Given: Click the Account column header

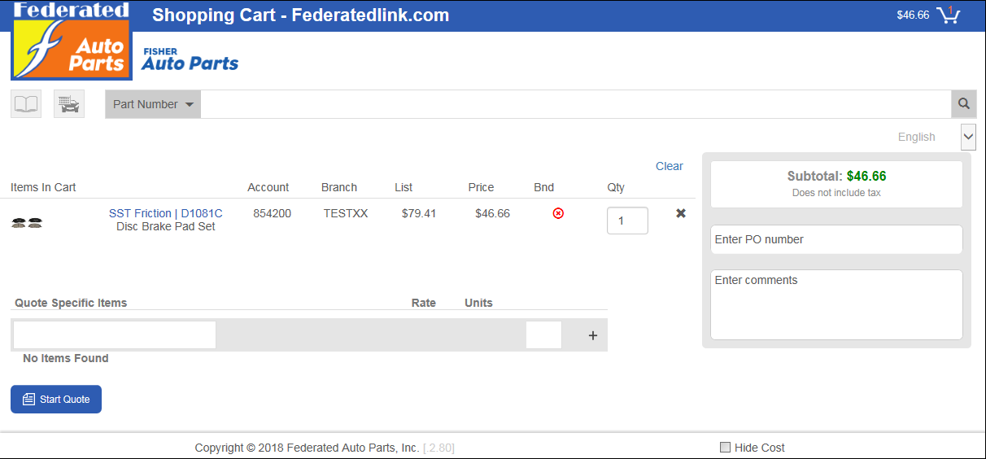Looking at the screenshot, I should [x=268, y=187].
